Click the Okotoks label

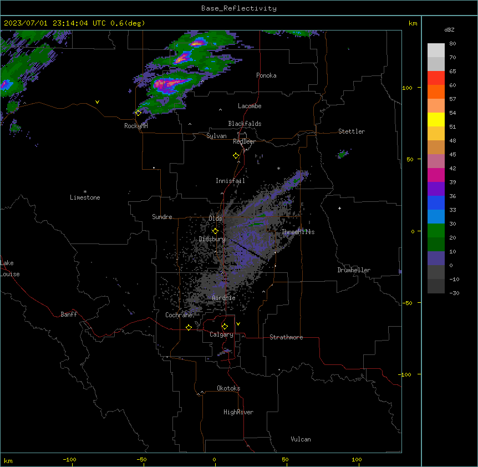tap(228, 388)
